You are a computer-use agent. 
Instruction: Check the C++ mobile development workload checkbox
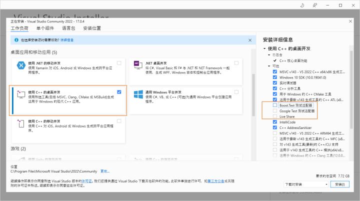(x=119, y=121)
